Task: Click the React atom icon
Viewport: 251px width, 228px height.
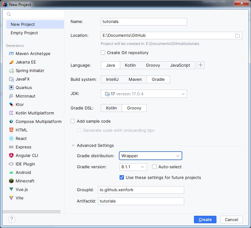Action: [11, 138]
